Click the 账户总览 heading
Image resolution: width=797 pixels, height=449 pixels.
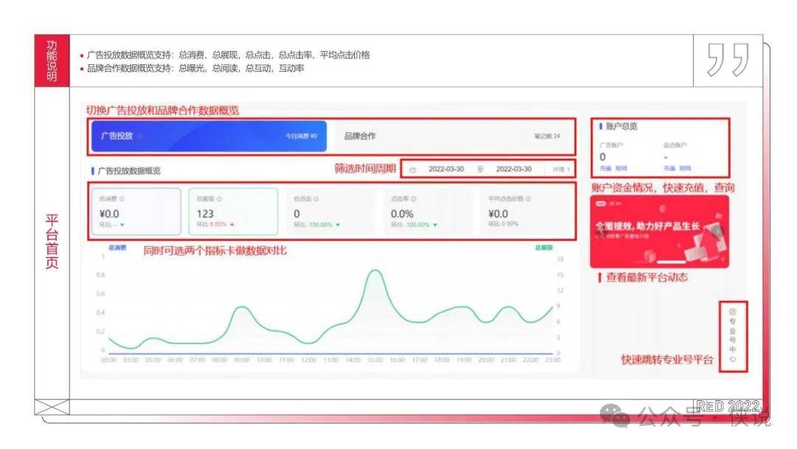621,126
